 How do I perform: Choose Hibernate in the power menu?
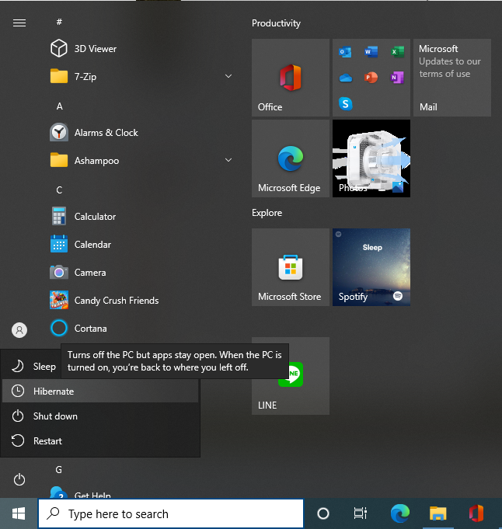point(100,392)
